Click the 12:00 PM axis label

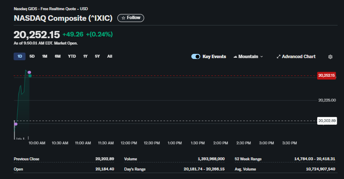click(129, 143)
